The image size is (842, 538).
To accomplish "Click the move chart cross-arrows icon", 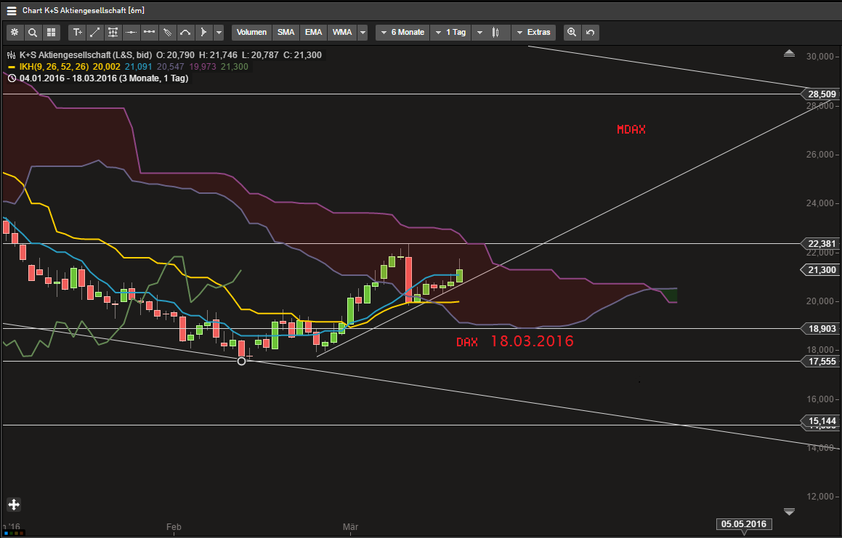I will (x=14, y=504).
